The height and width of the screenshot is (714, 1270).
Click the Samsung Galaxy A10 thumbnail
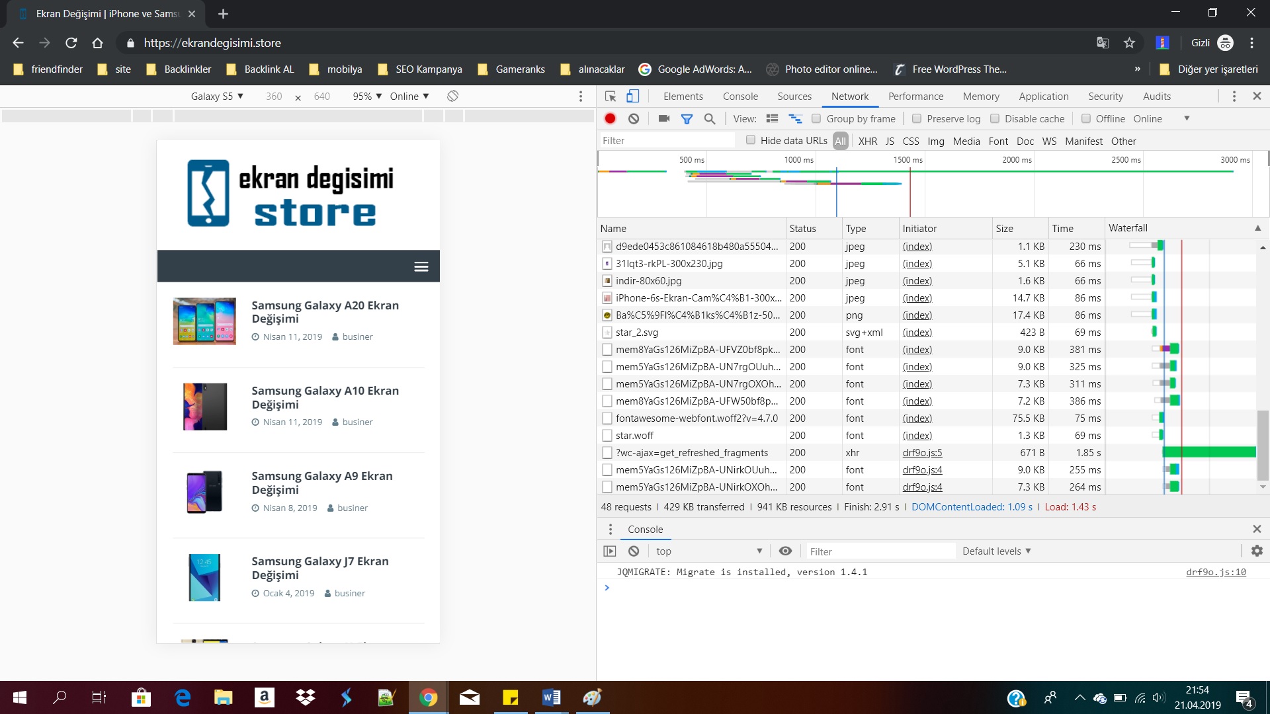204,407
